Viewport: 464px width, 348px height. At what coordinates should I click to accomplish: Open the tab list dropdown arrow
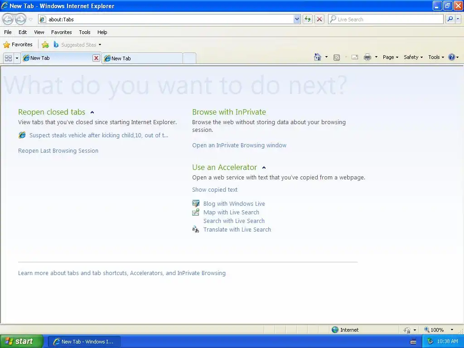[x=17, y=58]
